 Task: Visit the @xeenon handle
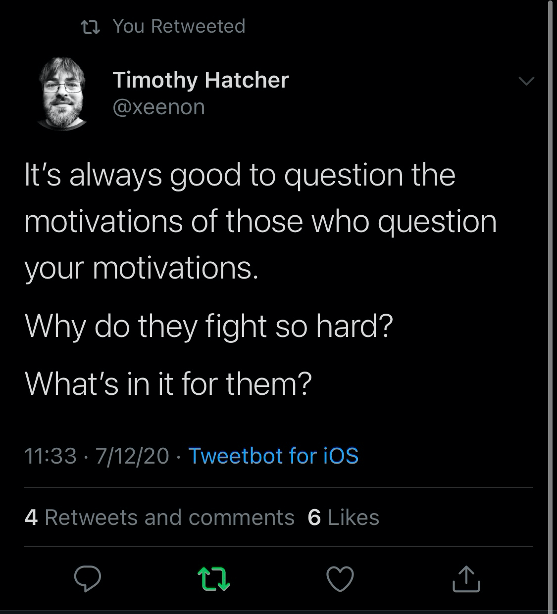pyautogui.click(x=159, y=107)
